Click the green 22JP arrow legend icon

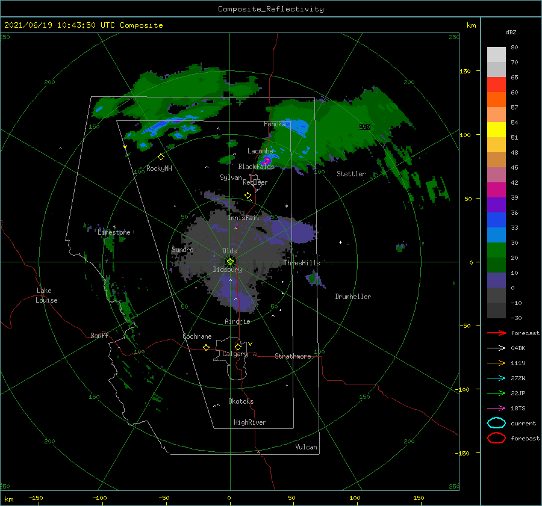pyautogui.click(x=496, y=393)
